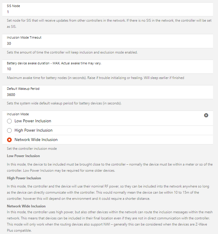Screen dimensions: 218x234
Task: Click the bold High Power Inclusion heading
Action: [24, 178]
